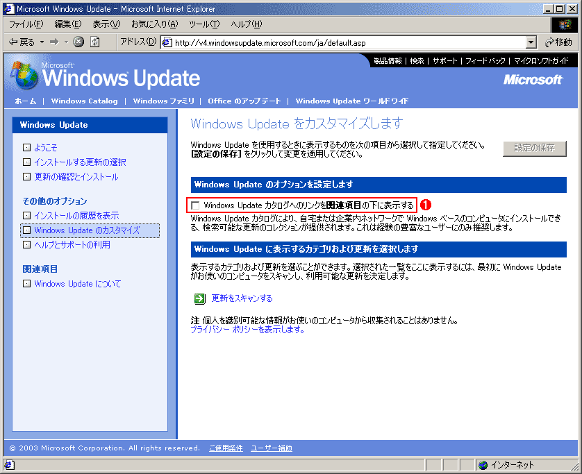Screen dimensions: 582x474
Task: Open the お気に入り(A) menu
Action: pyautogui.click(x=155, y=24)
